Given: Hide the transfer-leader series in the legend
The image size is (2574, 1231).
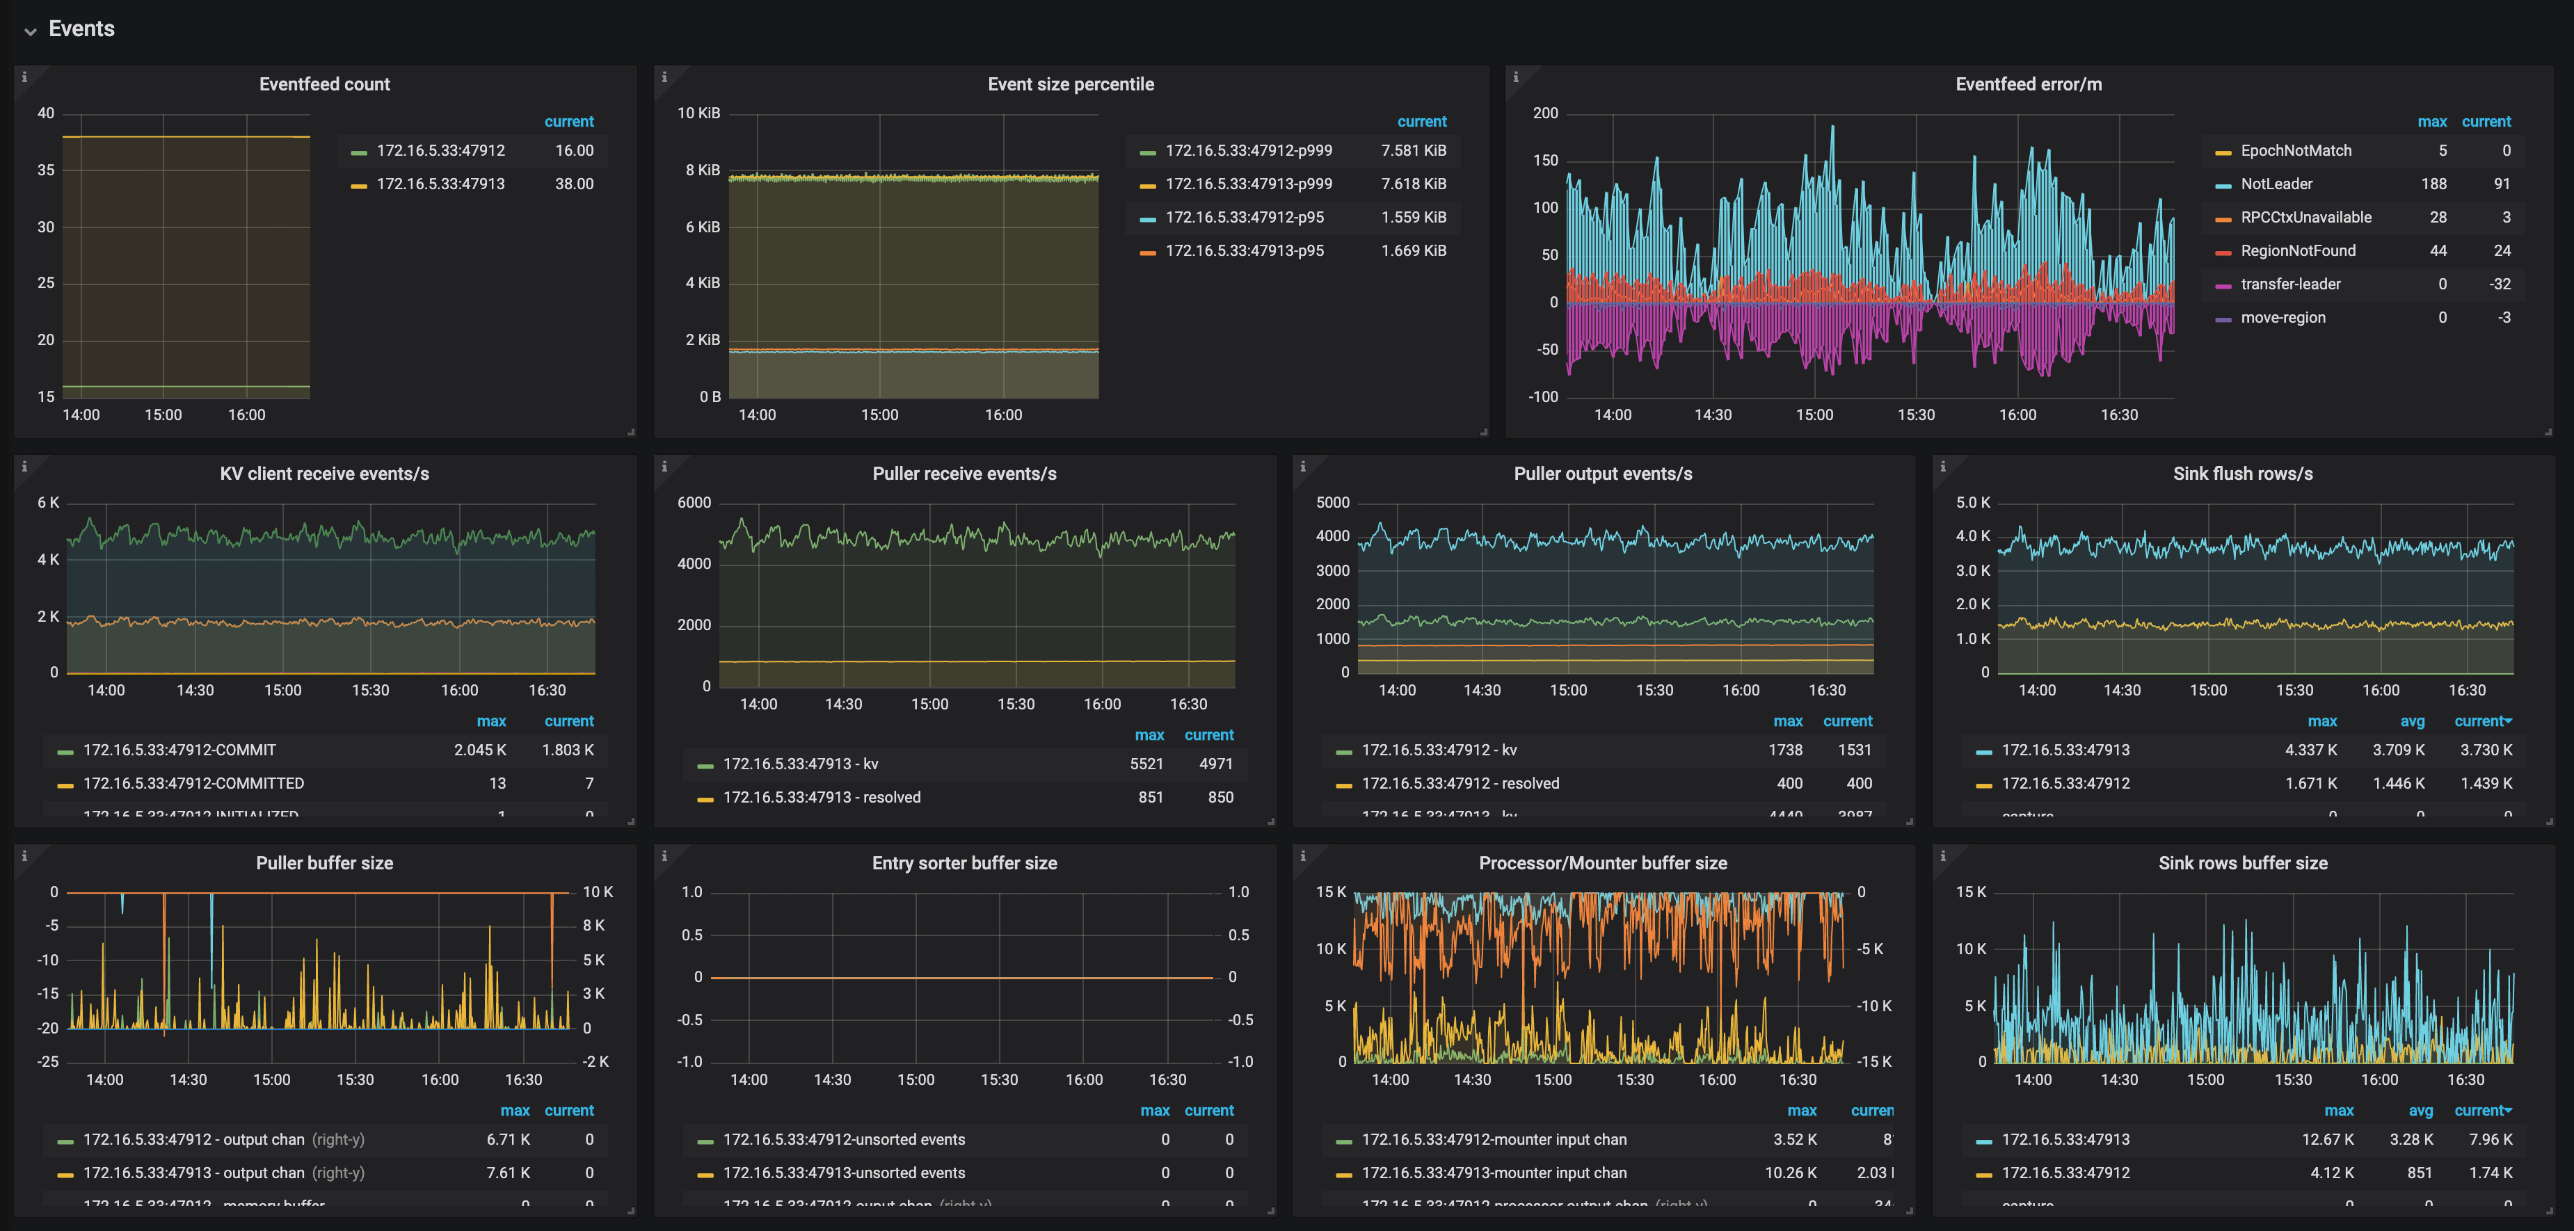Looking at the screenshot, I should (x=2292, y=284).
